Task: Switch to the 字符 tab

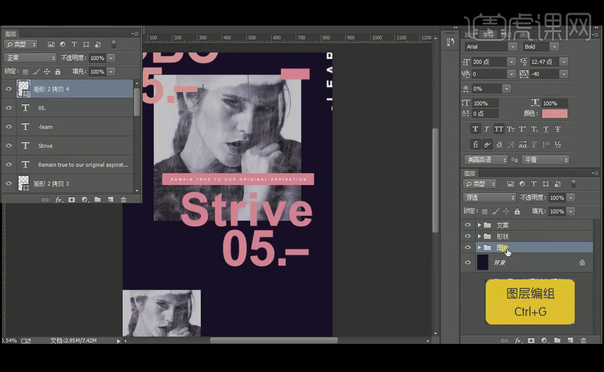Action: tap(489, 35)
